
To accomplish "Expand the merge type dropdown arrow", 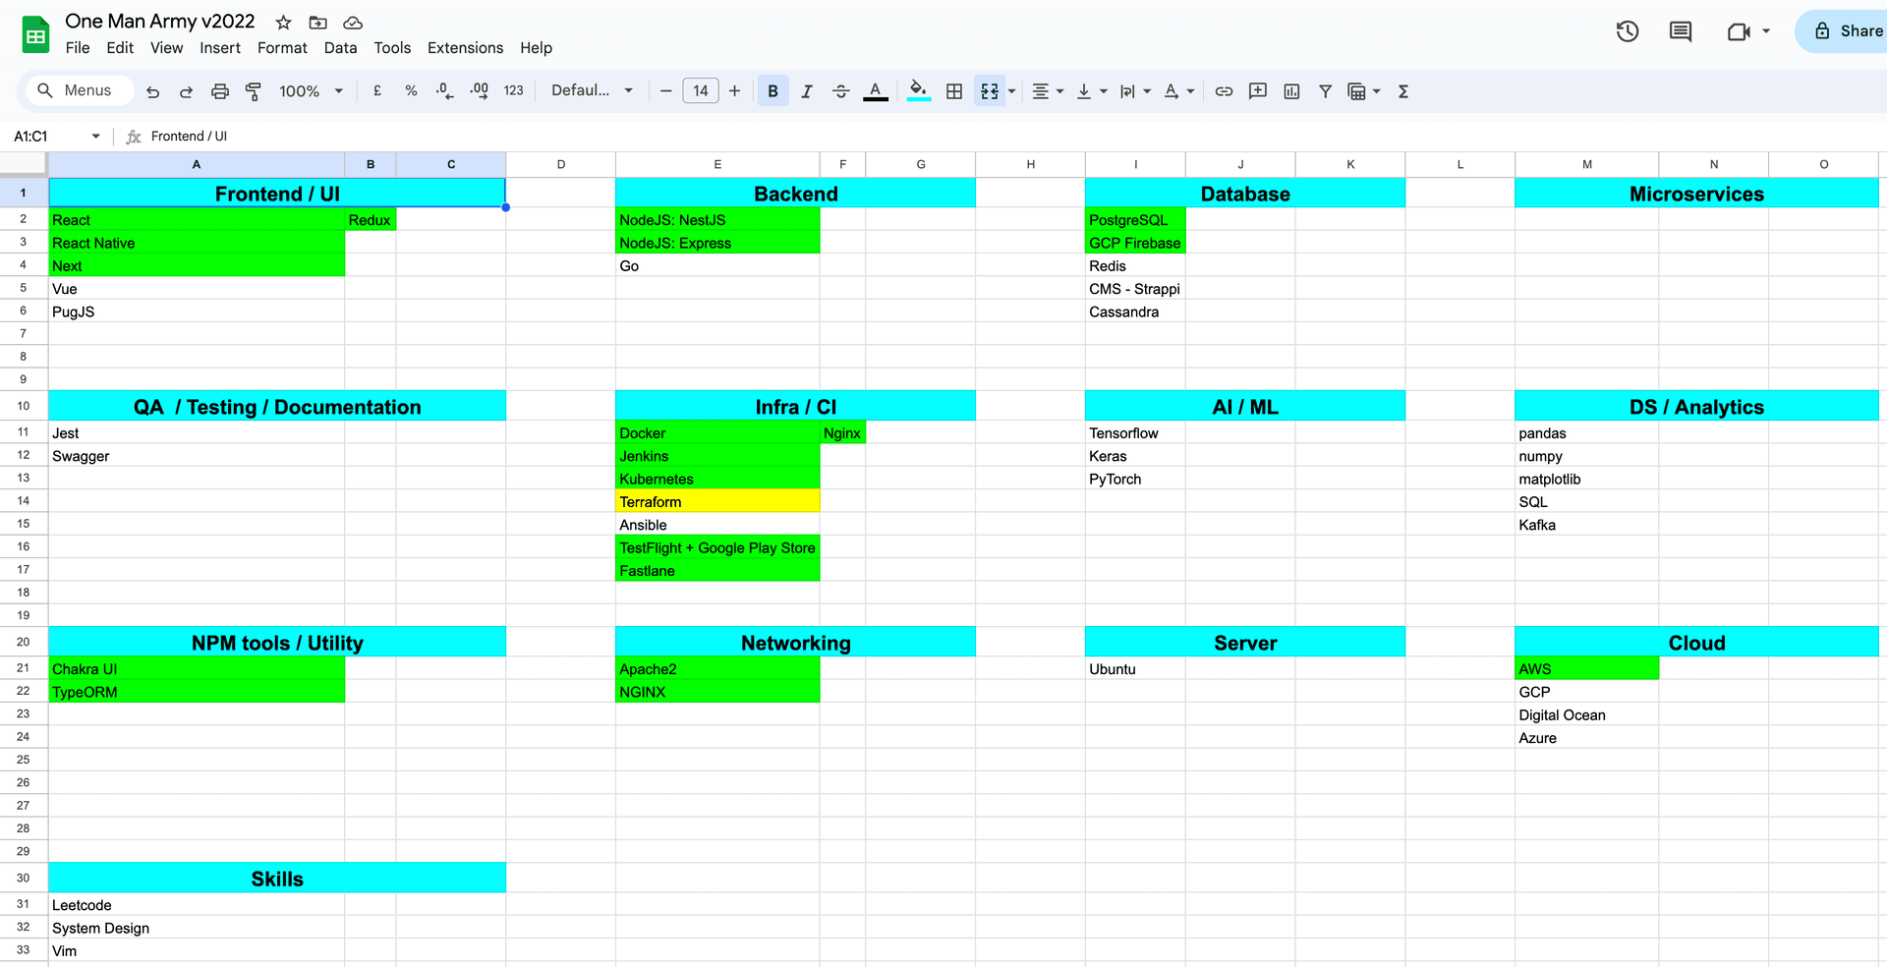I will (x=1012, y=91).
